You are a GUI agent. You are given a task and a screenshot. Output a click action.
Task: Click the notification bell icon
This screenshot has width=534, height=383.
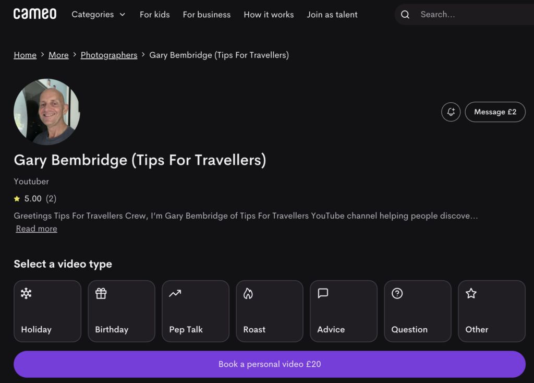[451, 112]
